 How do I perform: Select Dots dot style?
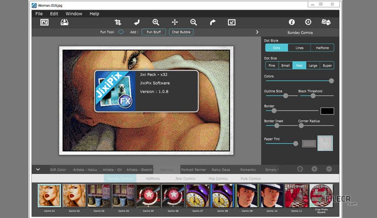[276, 48]
